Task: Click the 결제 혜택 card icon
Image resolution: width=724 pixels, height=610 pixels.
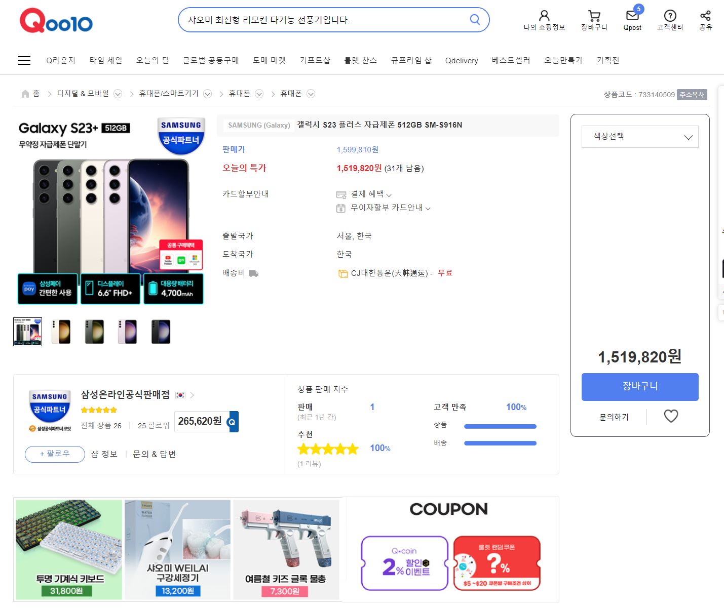Action: [x=341, y=195]
